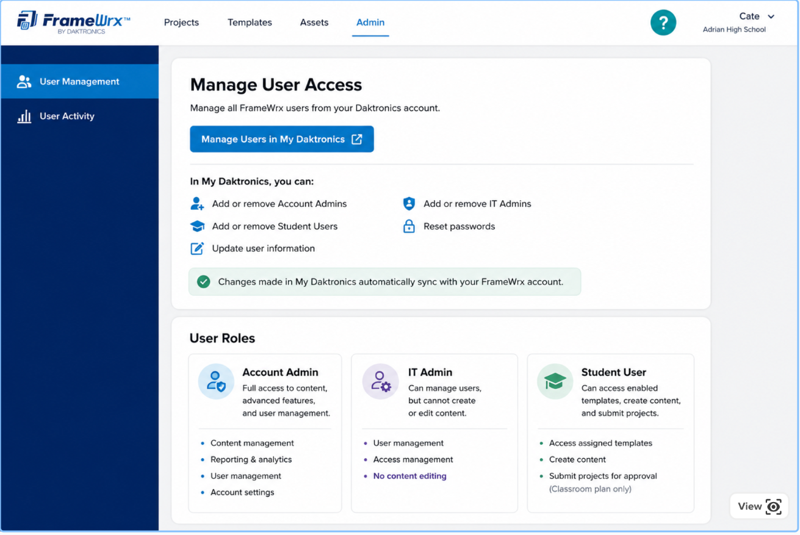Click Content management bullet
Viewport: 800px width, 535px height.
pos(252,443)
